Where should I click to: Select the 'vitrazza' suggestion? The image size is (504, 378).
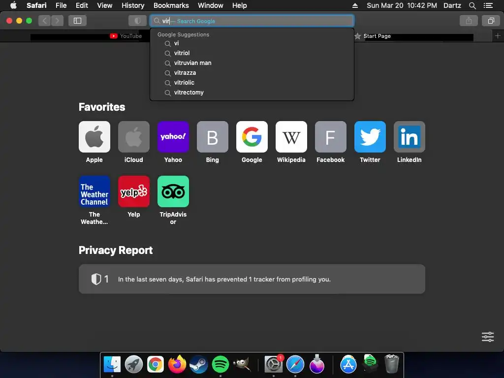(x=252, y=73)
